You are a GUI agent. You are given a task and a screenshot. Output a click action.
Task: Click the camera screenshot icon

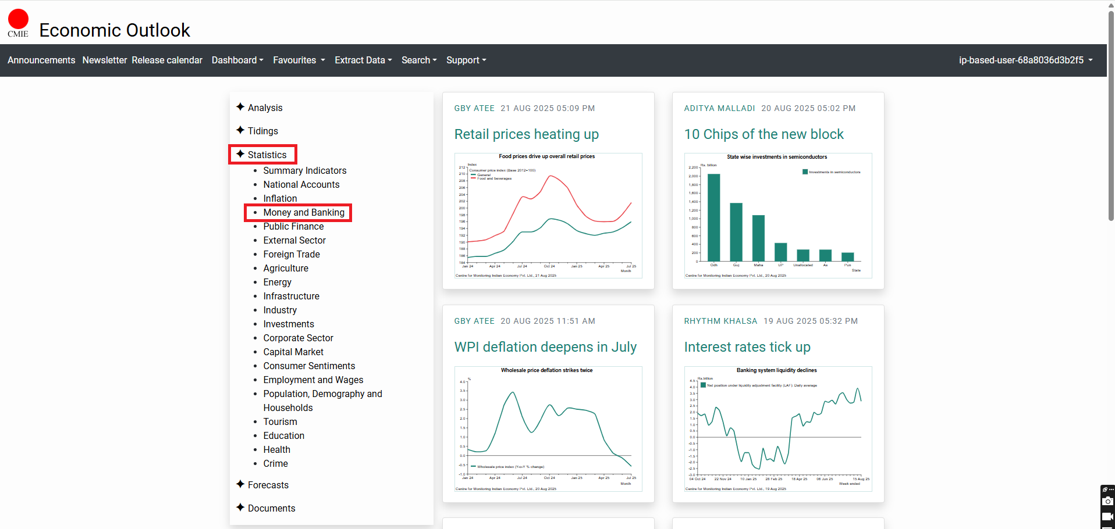point(1107,501)
